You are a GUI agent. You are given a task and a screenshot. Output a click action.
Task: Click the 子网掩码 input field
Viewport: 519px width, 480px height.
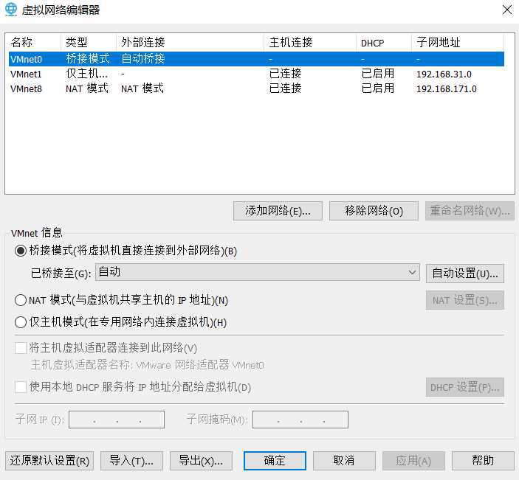point(300,420)
